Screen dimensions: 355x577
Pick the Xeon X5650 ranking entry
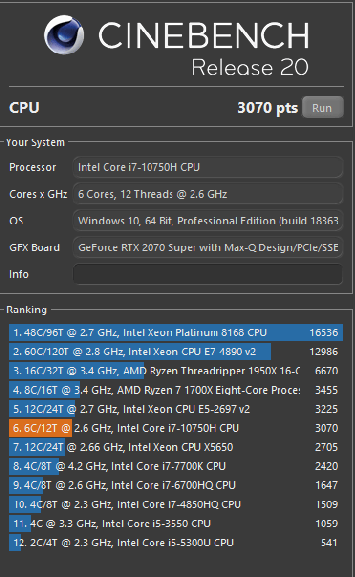pyautogui.click(x=175, y=448)
